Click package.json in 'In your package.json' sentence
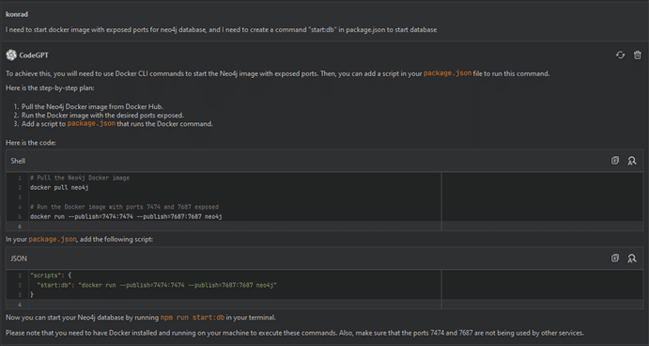This screenshot has width=649, height=346. click(x=53, y=239)
